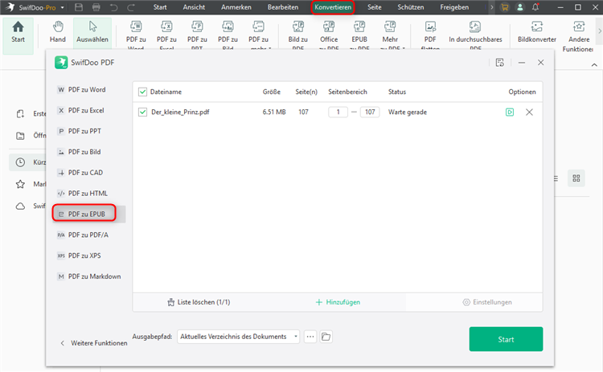603x372 pixels.
Task: Open the user account icon
Action: [x=520, y=7]
